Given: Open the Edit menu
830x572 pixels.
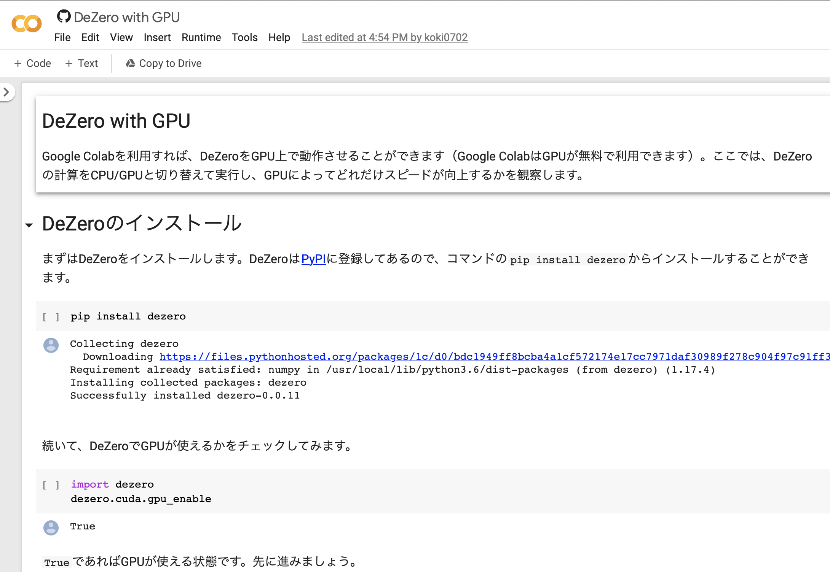Looking at the screenshot, I should [90, 37].
